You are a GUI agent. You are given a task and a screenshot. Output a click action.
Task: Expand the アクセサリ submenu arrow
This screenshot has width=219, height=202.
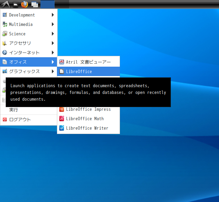point(53,43)
